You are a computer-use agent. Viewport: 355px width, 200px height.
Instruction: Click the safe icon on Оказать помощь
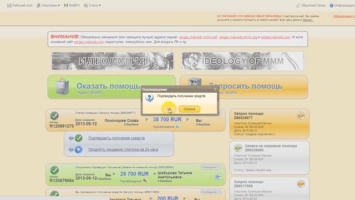click(x=63, y=87)
